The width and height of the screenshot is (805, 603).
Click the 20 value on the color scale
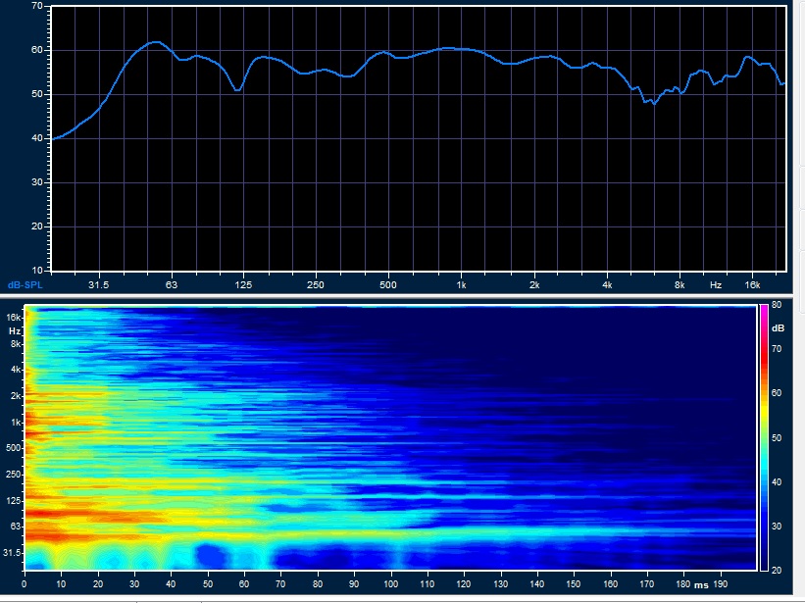pos(777,571)
